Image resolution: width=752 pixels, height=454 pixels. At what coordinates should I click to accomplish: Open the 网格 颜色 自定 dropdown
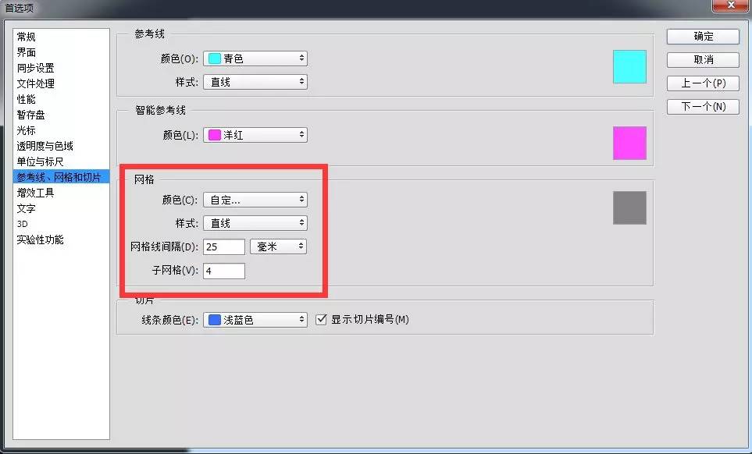pyautogui.click(x=255, y=200)
